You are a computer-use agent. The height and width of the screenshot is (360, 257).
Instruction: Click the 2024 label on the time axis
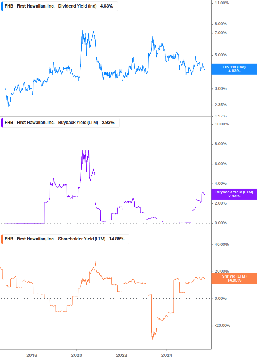(x=167, y=355)
